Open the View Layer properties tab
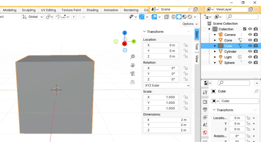The image size is (261, 142). pos(205,117)
